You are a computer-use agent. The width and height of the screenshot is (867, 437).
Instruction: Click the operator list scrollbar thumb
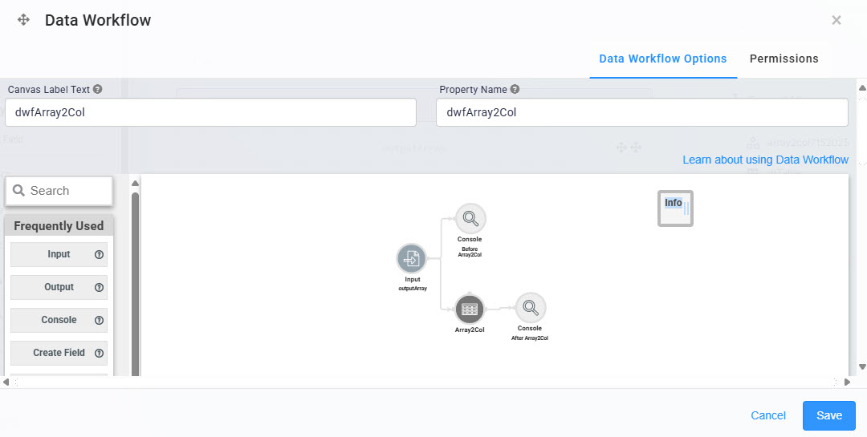[x=136, y=283]
